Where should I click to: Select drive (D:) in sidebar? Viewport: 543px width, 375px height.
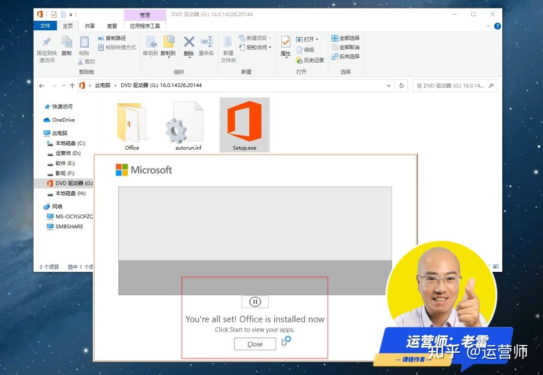(63, 153)
